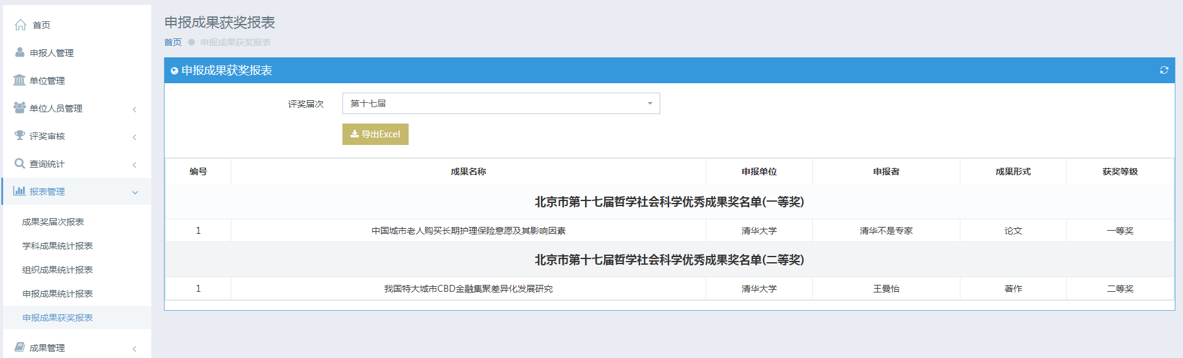Select 学科成果统计报表 submenu item
Image resolution: width=1183 pixels, height=358 pixels.
click(57, 246)
